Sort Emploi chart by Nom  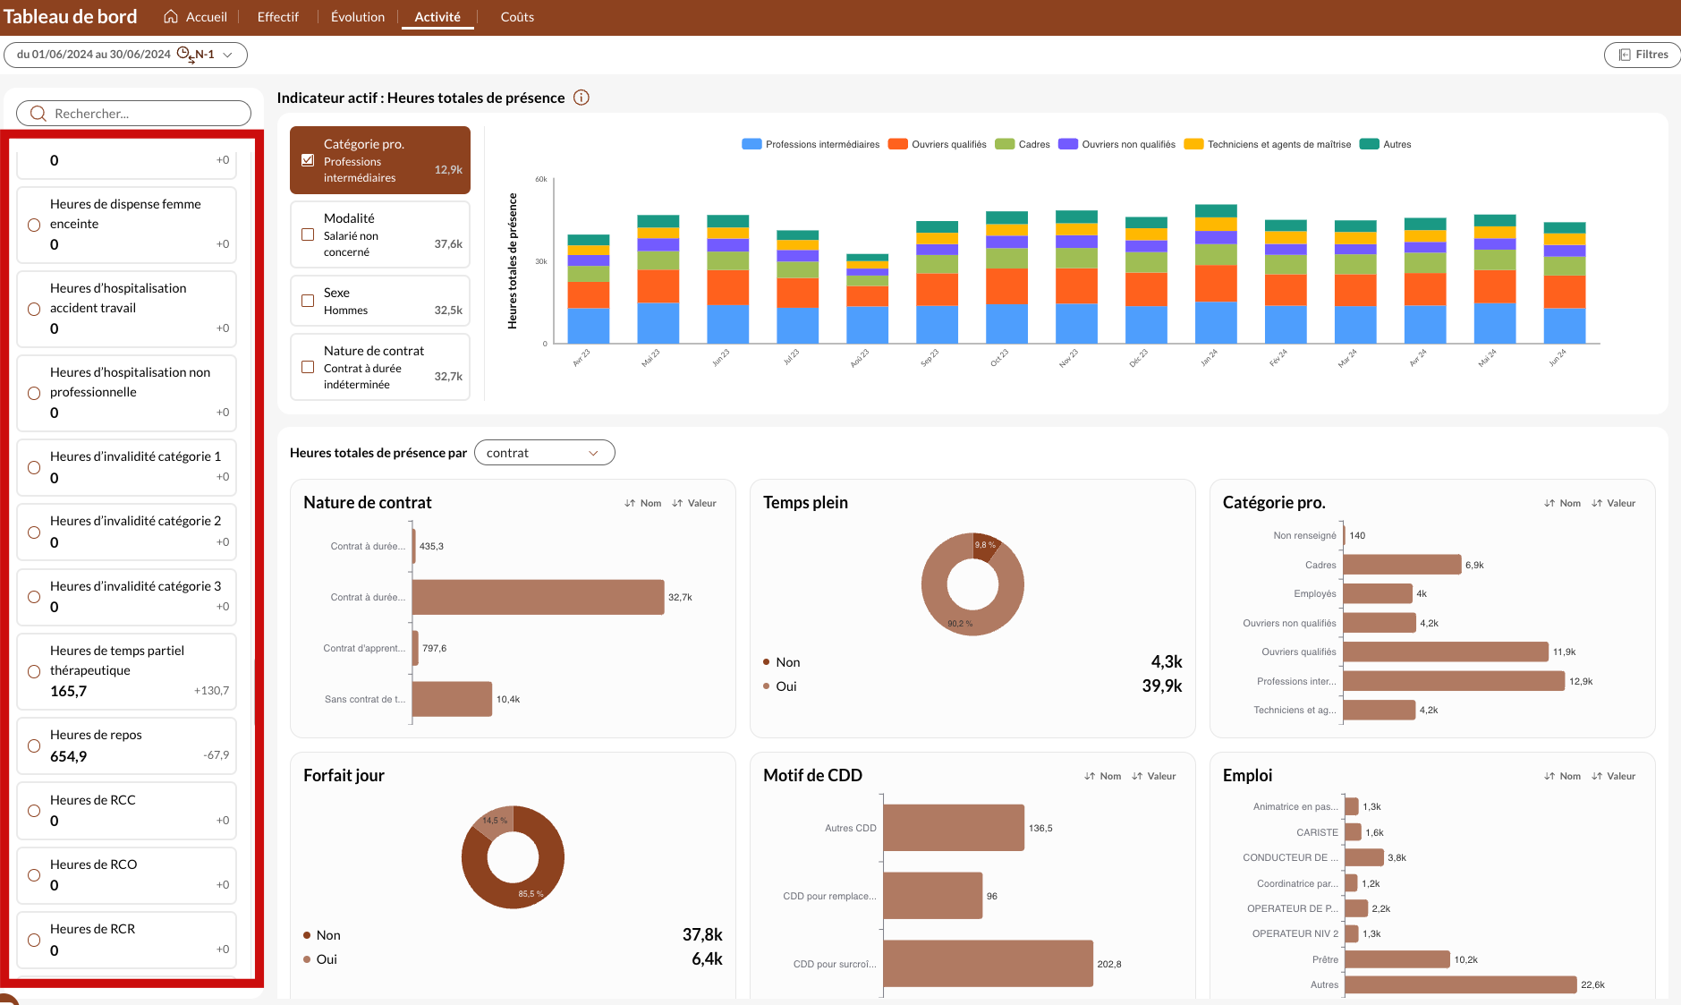coord(1562,776)
